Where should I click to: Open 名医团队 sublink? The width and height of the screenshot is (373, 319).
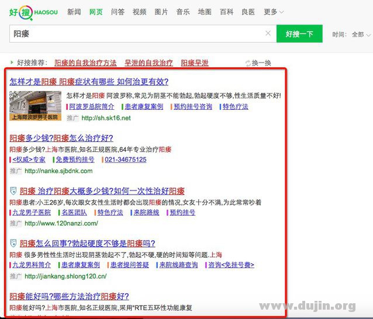click(74, 212)
